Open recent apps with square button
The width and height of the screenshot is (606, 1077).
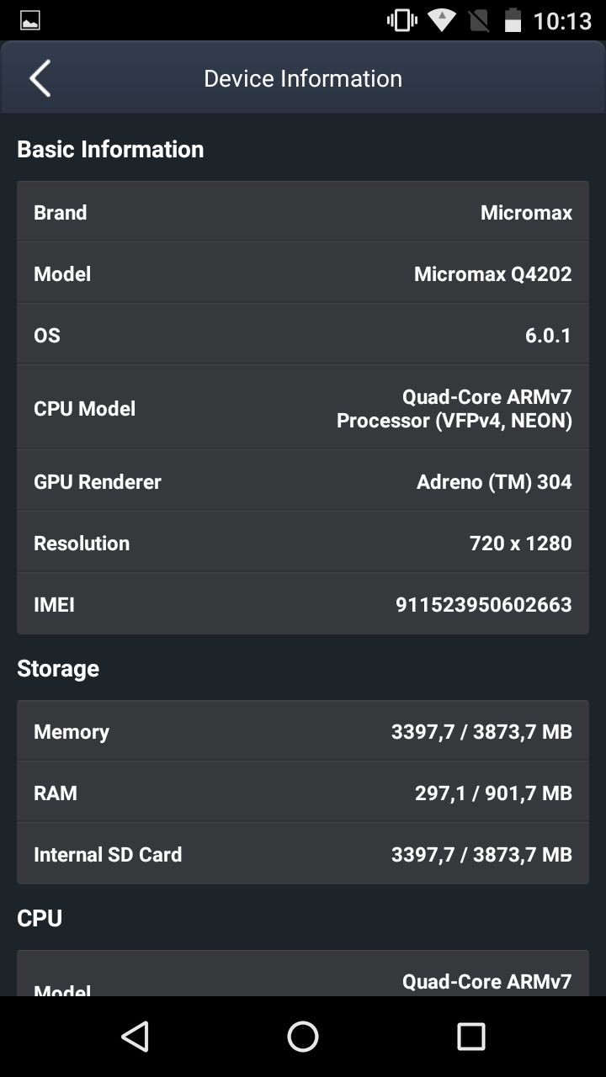pyautogui.click(x=471, y=1037)
